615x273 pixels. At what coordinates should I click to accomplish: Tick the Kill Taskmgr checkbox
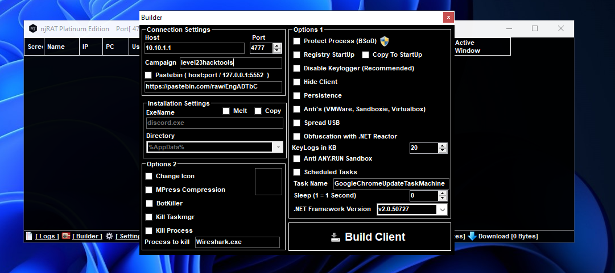pyautogui.click(x=148, y=217)
